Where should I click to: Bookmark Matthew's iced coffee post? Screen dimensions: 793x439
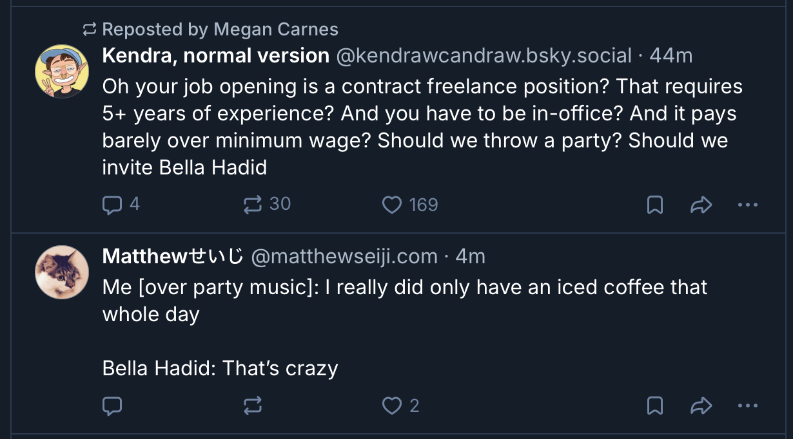coord(654,406)
